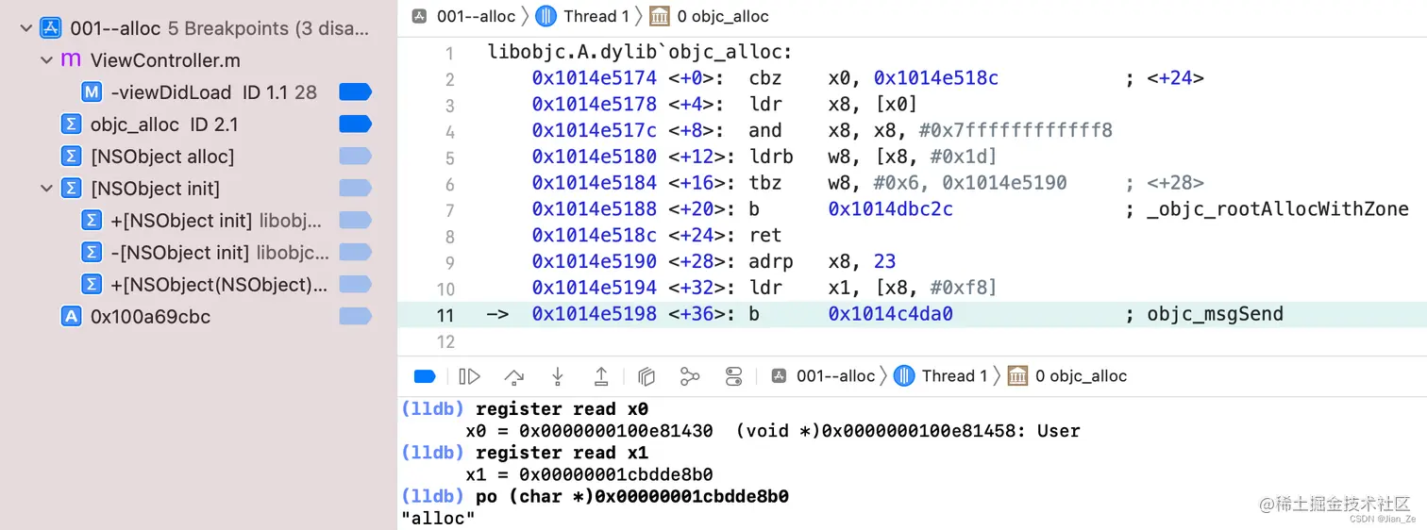Image resolution: width=1427 pixels, height=530 pixels.
Task: Click the "alloc" console output
Action: point(439,518)
